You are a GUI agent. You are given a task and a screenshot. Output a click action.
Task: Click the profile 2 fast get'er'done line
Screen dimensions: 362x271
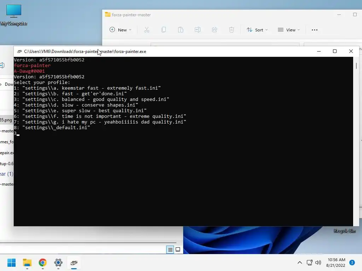70,94
